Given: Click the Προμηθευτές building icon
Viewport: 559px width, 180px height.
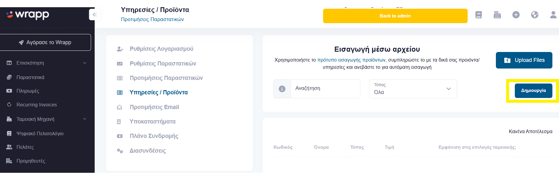Looking at the screenshot, I should point(9,161).
